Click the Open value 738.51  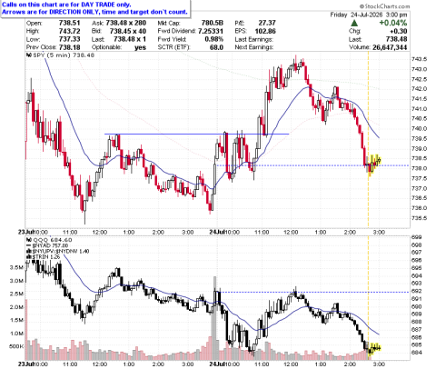69,23
